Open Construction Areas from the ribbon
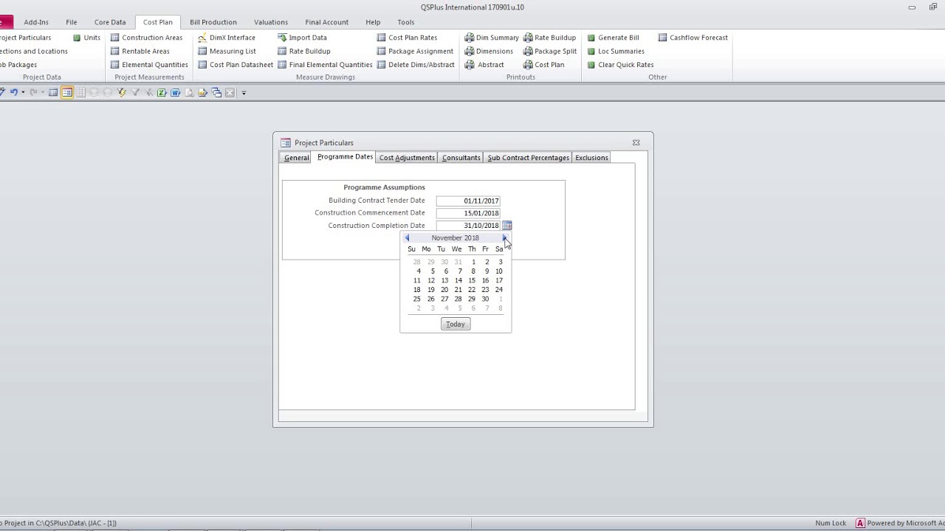 pyautogui.click(x=146, y=38)
